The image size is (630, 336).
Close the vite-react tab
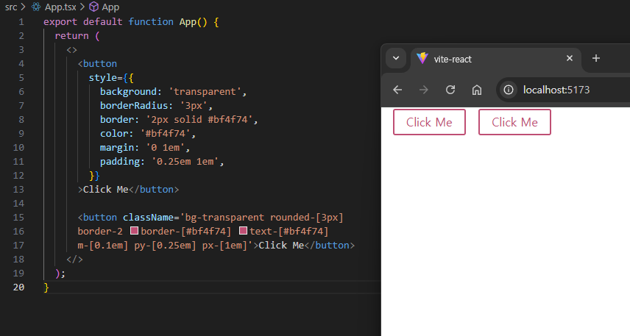point(569,59)
